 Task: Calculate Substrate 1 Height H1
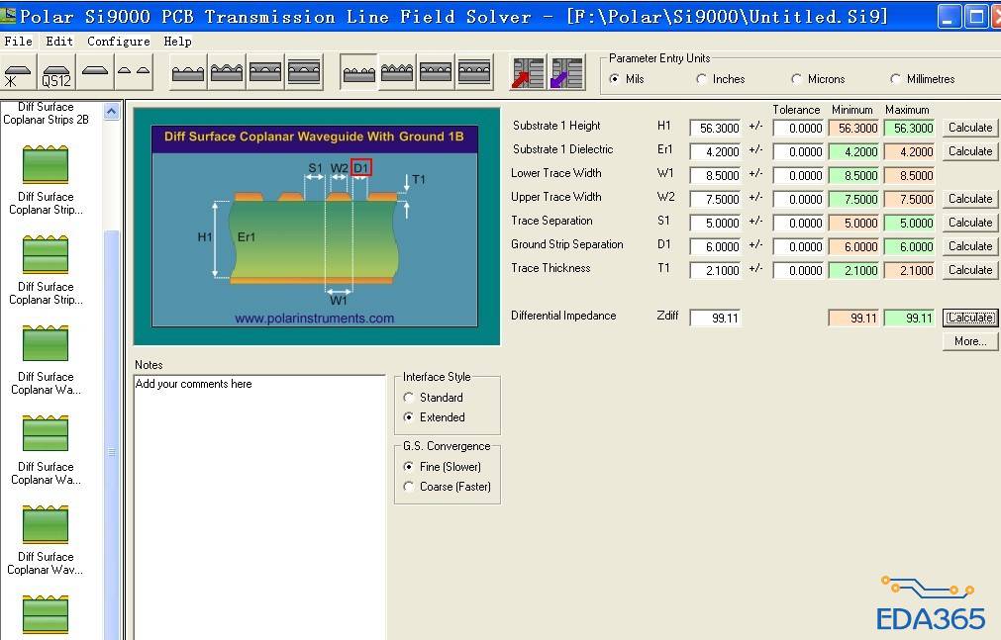point(970,128)
